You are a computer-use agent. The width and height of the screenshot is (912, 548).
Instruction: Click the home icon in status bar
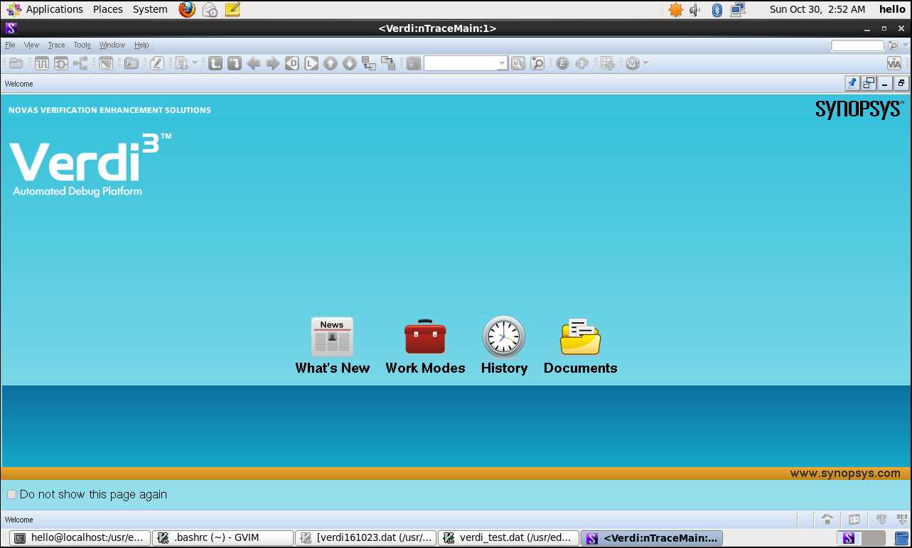click(827, 520)
